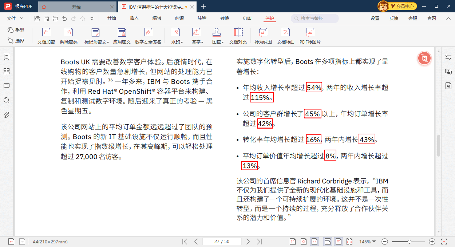This screenshot has height=247, width=455.
Task: Click the zoom out minus button
Action: tap(385, 242)
